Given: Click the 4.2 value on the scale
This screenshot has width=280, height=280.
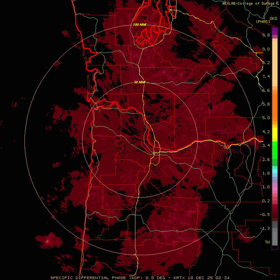Looking at the screenshot, I should coord(266,132).
